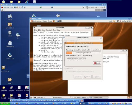Viewport: 132px width, 105px height.
Task: Close the Language Support window
Action: (101, 38)
